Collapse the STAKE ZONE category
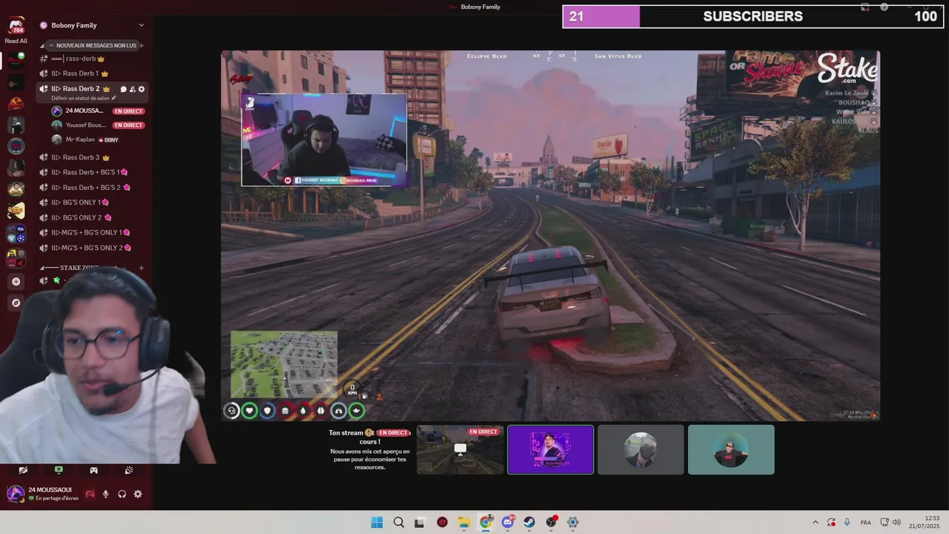Image resolution: width=949 pixels, height=534 pixels. coord(80,268)
